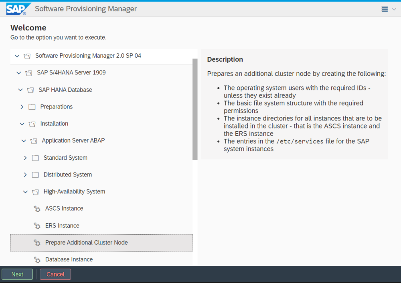401x283 pixels.
Task: Click gear icon beside ERS Instance
Action: pos(37,226)
